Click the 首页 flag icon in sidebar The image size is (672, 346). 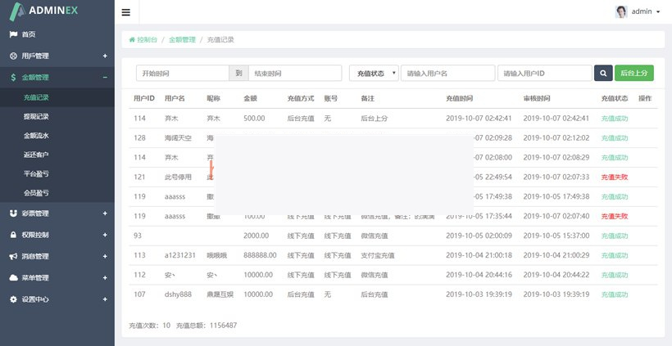coord(13,34)
